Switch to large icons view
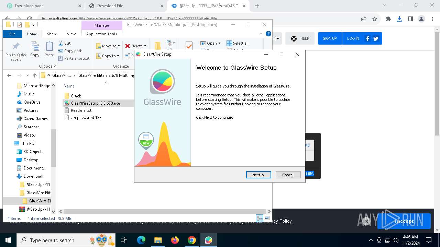 (267, 219)
